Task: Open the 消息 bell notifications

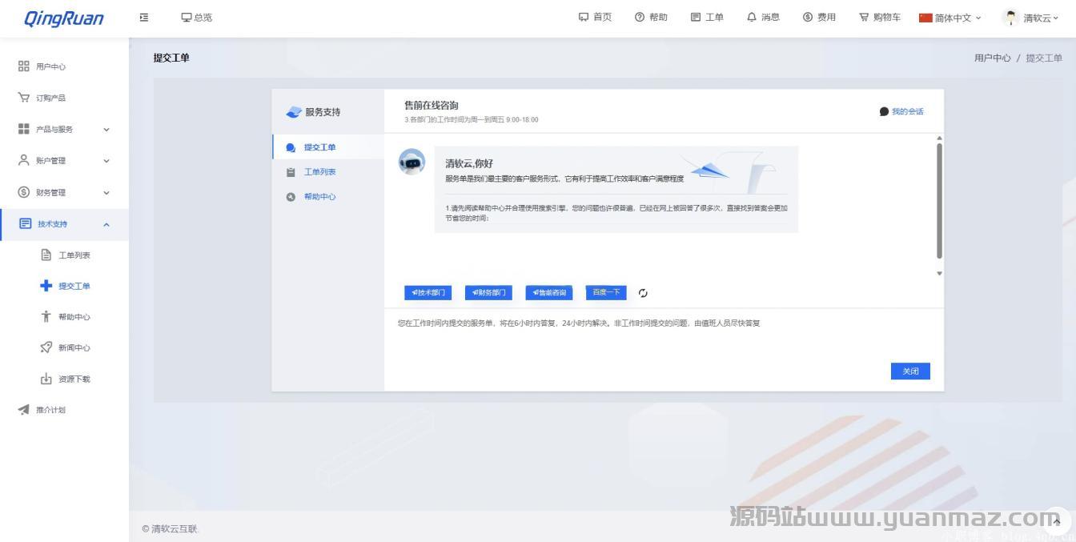Action: coord(762,17)
